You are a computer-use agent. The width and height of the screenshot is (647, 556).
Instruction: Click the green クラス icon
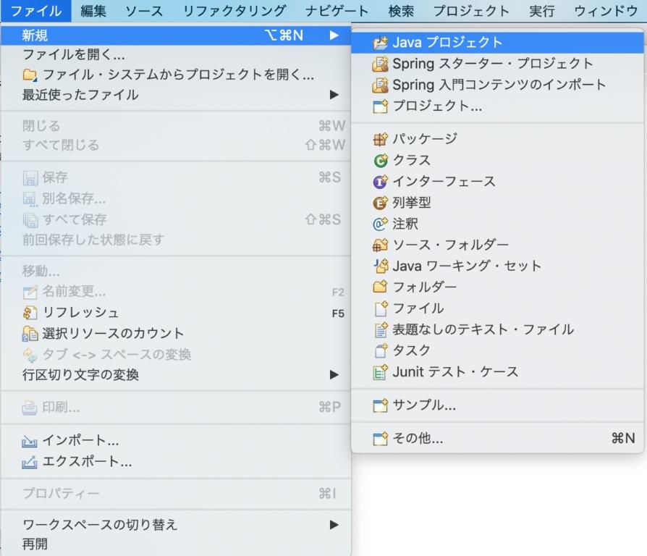coord(380,160)
